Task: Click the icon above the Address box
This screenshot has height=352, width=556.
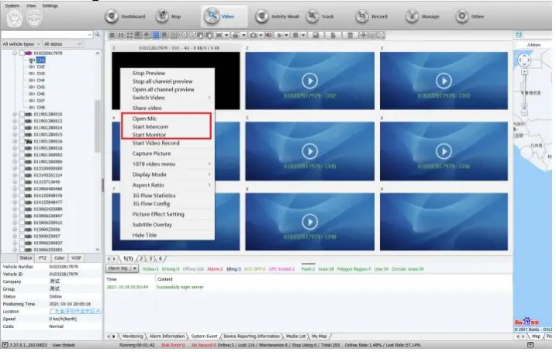Action: (519, 34)
